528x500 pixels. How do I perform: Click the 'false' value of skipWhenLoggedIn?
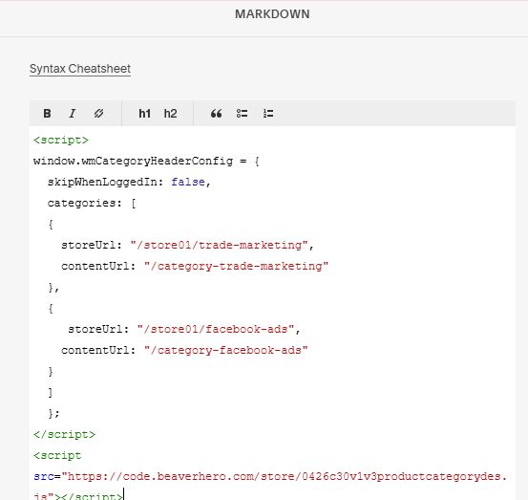[188, 182]
